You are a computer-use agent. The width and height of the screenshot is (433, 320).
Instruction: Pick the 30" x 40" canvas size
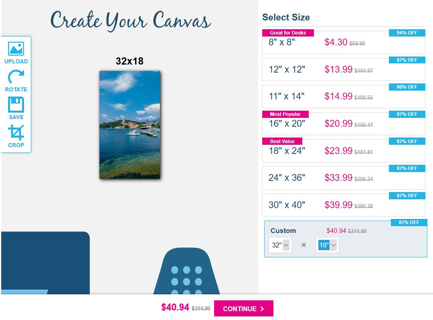pos(344,205)
